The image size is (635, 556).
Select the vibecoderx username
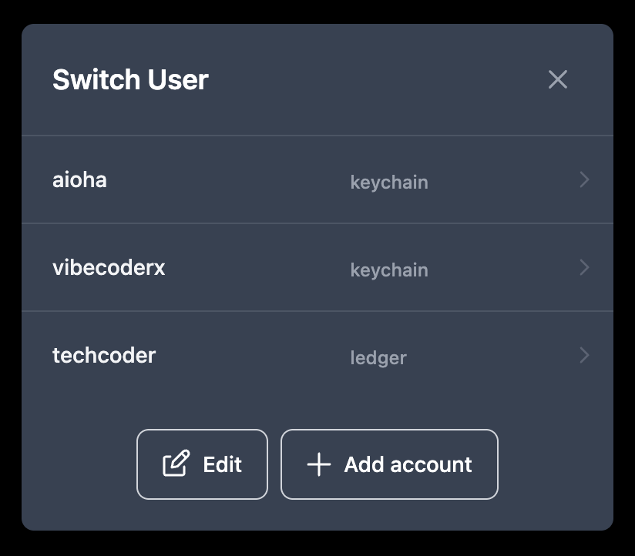(x=109, y=267)
